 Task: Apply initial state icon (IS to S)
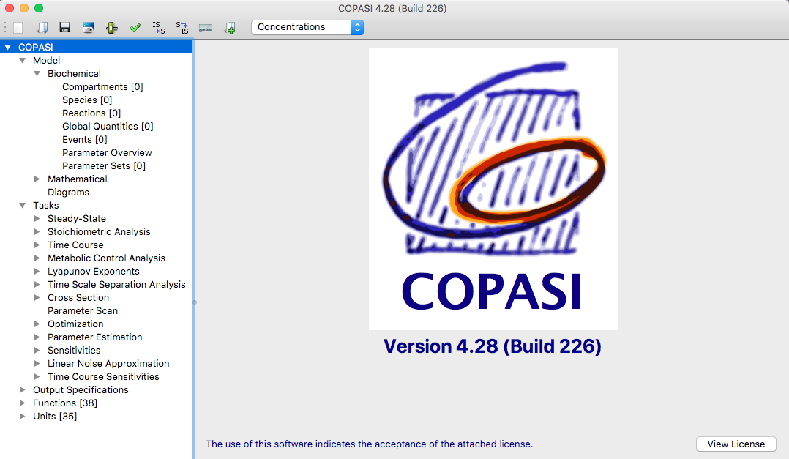159,28
